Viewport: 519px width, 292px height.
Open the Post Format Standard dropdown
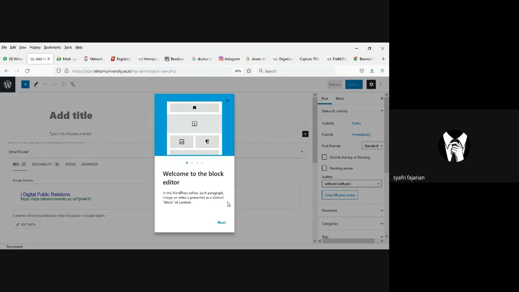click(x=373, y=146)
